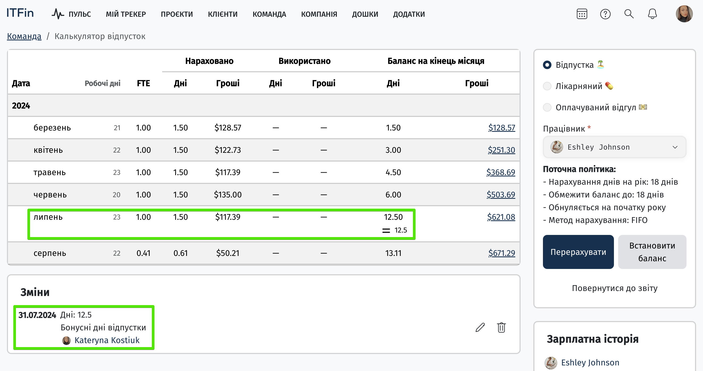Click the pulse heartbeat icon
Viewport: 703px width, 371px height.
pos(58,14)
